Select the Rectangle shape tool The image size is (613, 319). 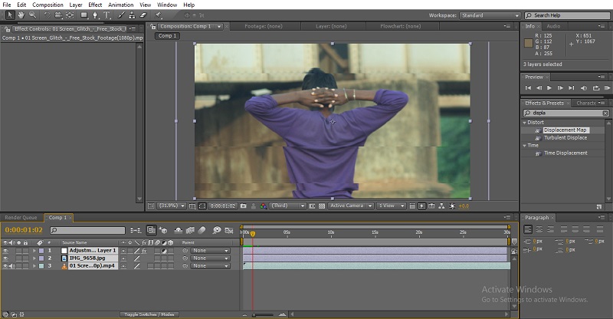84,15
